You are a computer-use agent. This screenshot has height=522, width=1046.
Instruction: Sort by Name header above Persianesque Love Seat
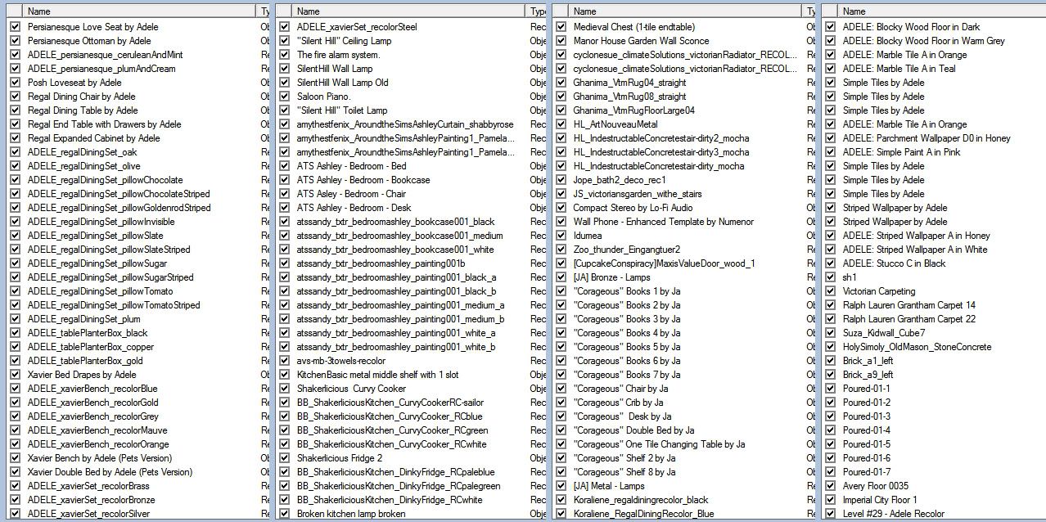pos(139,11)
